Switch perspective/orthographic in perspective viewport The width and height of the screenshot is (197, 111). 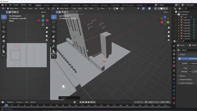[169, 40]
